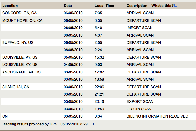Image resolution: width=196 pixels, height=131 pixels.
Task: Click the 7:35 Concord arrival time
Action: (98, 13)
